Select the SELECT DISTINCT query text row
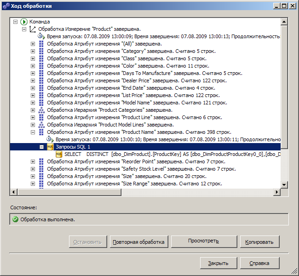Viewport: 299px width, 276px height. (172, 154)
